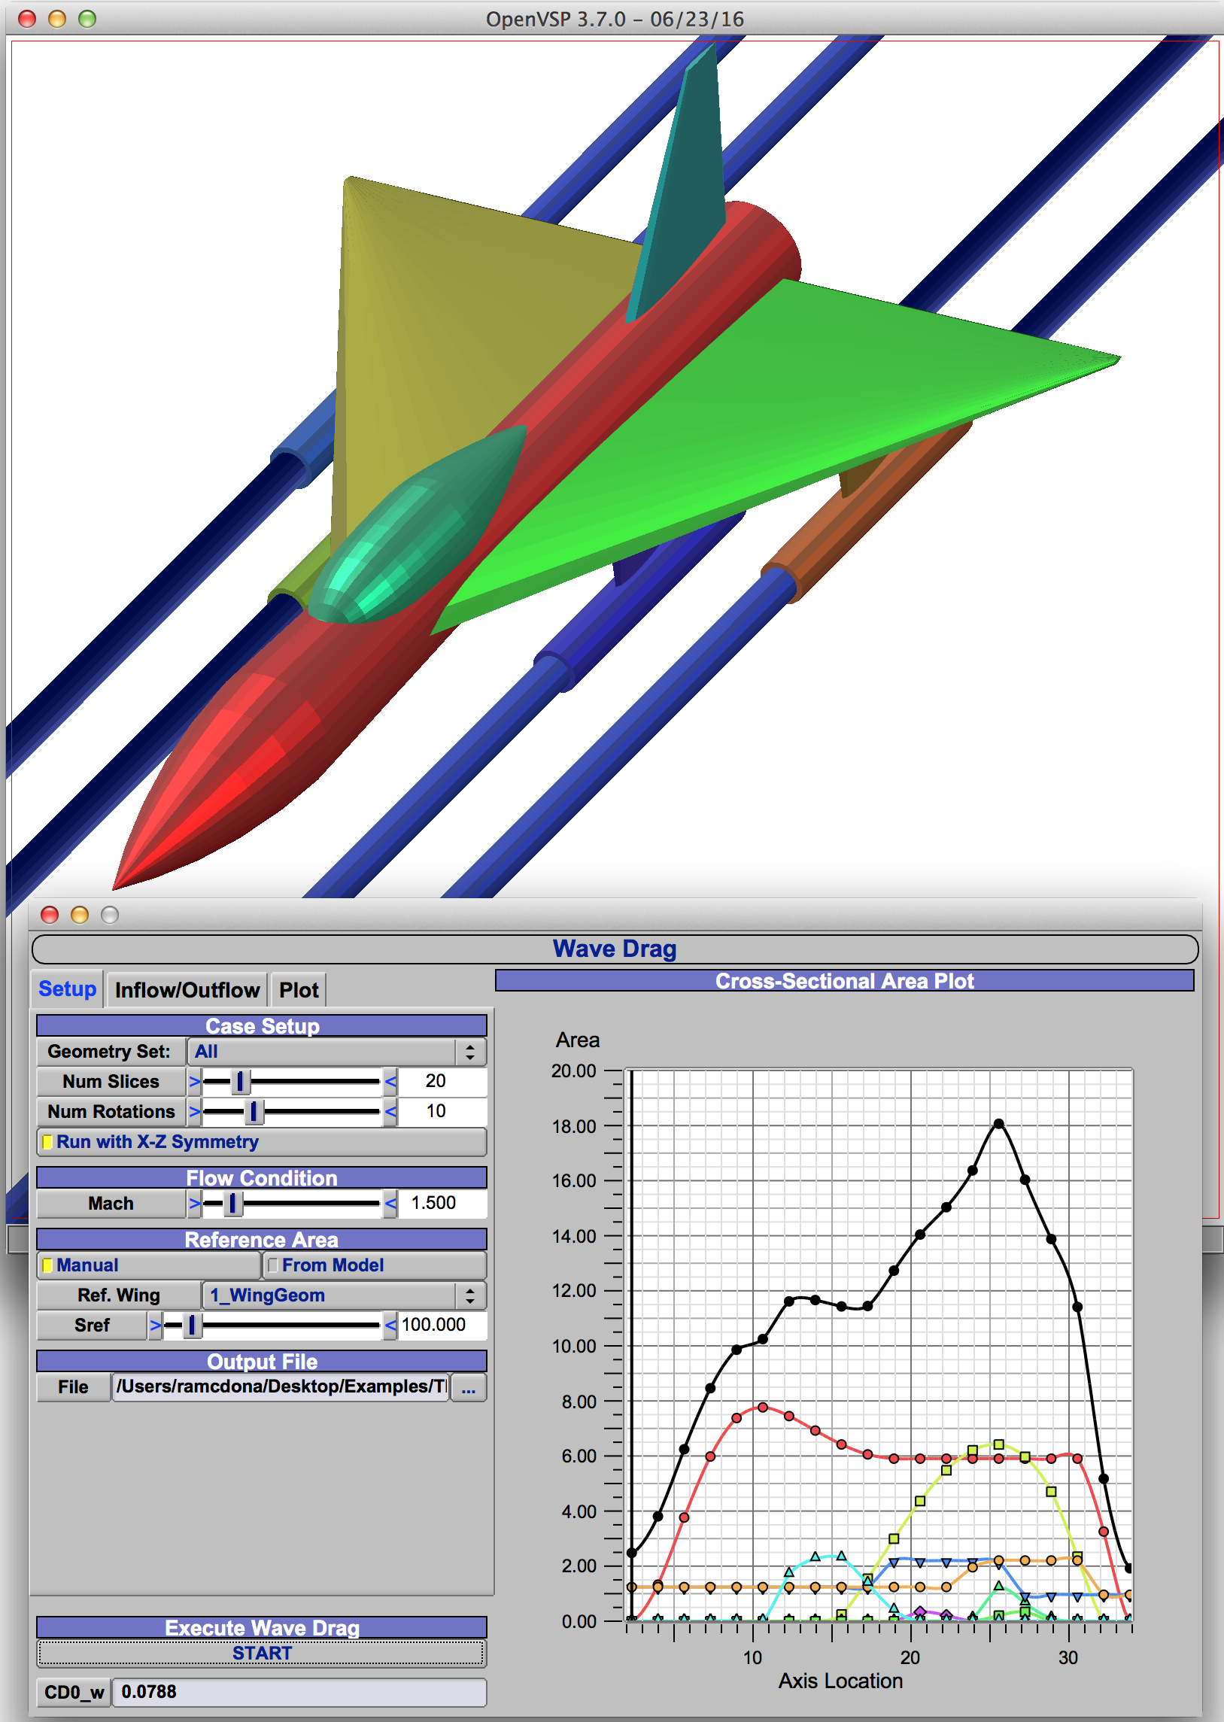The height and width of the screenshot is (1722, 1224).
Task: Click the Ref. Wing label
Action: pos(118,1295)
